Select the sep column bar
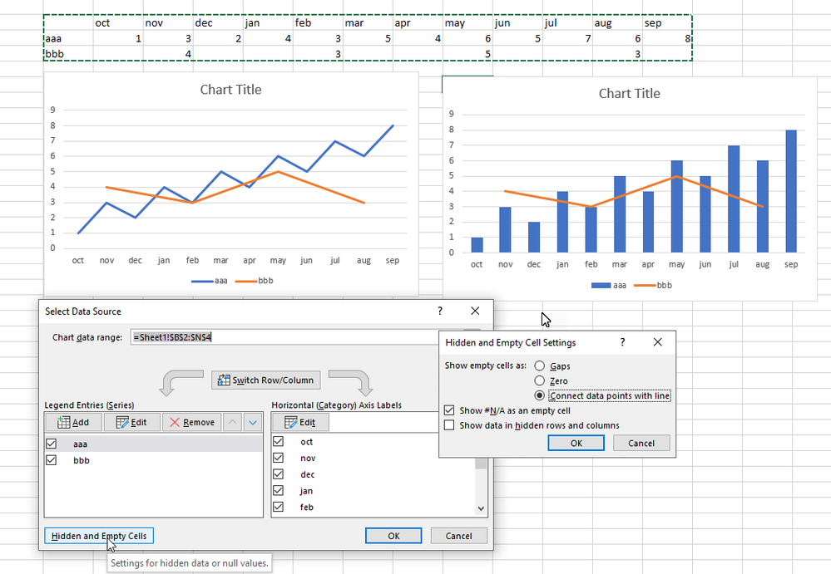 click(791, 191)
